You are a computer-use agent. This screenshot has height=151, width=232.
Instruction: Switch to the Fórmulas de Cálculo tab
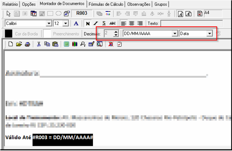click(106, 4)
